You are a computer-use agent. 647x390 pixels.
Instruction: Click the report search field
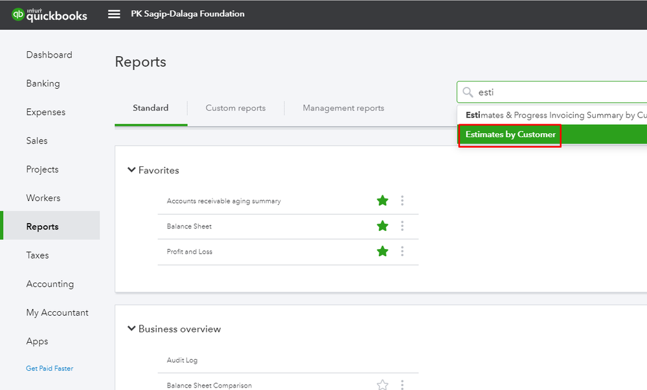(x=557, y=92)
